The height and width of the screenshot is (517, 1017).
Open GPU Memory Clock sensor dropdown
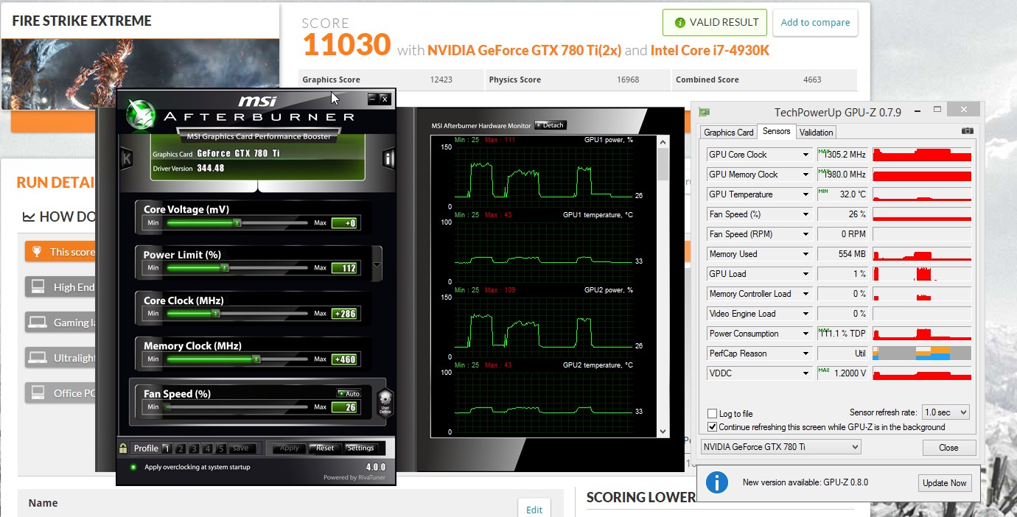click(805, 175)
